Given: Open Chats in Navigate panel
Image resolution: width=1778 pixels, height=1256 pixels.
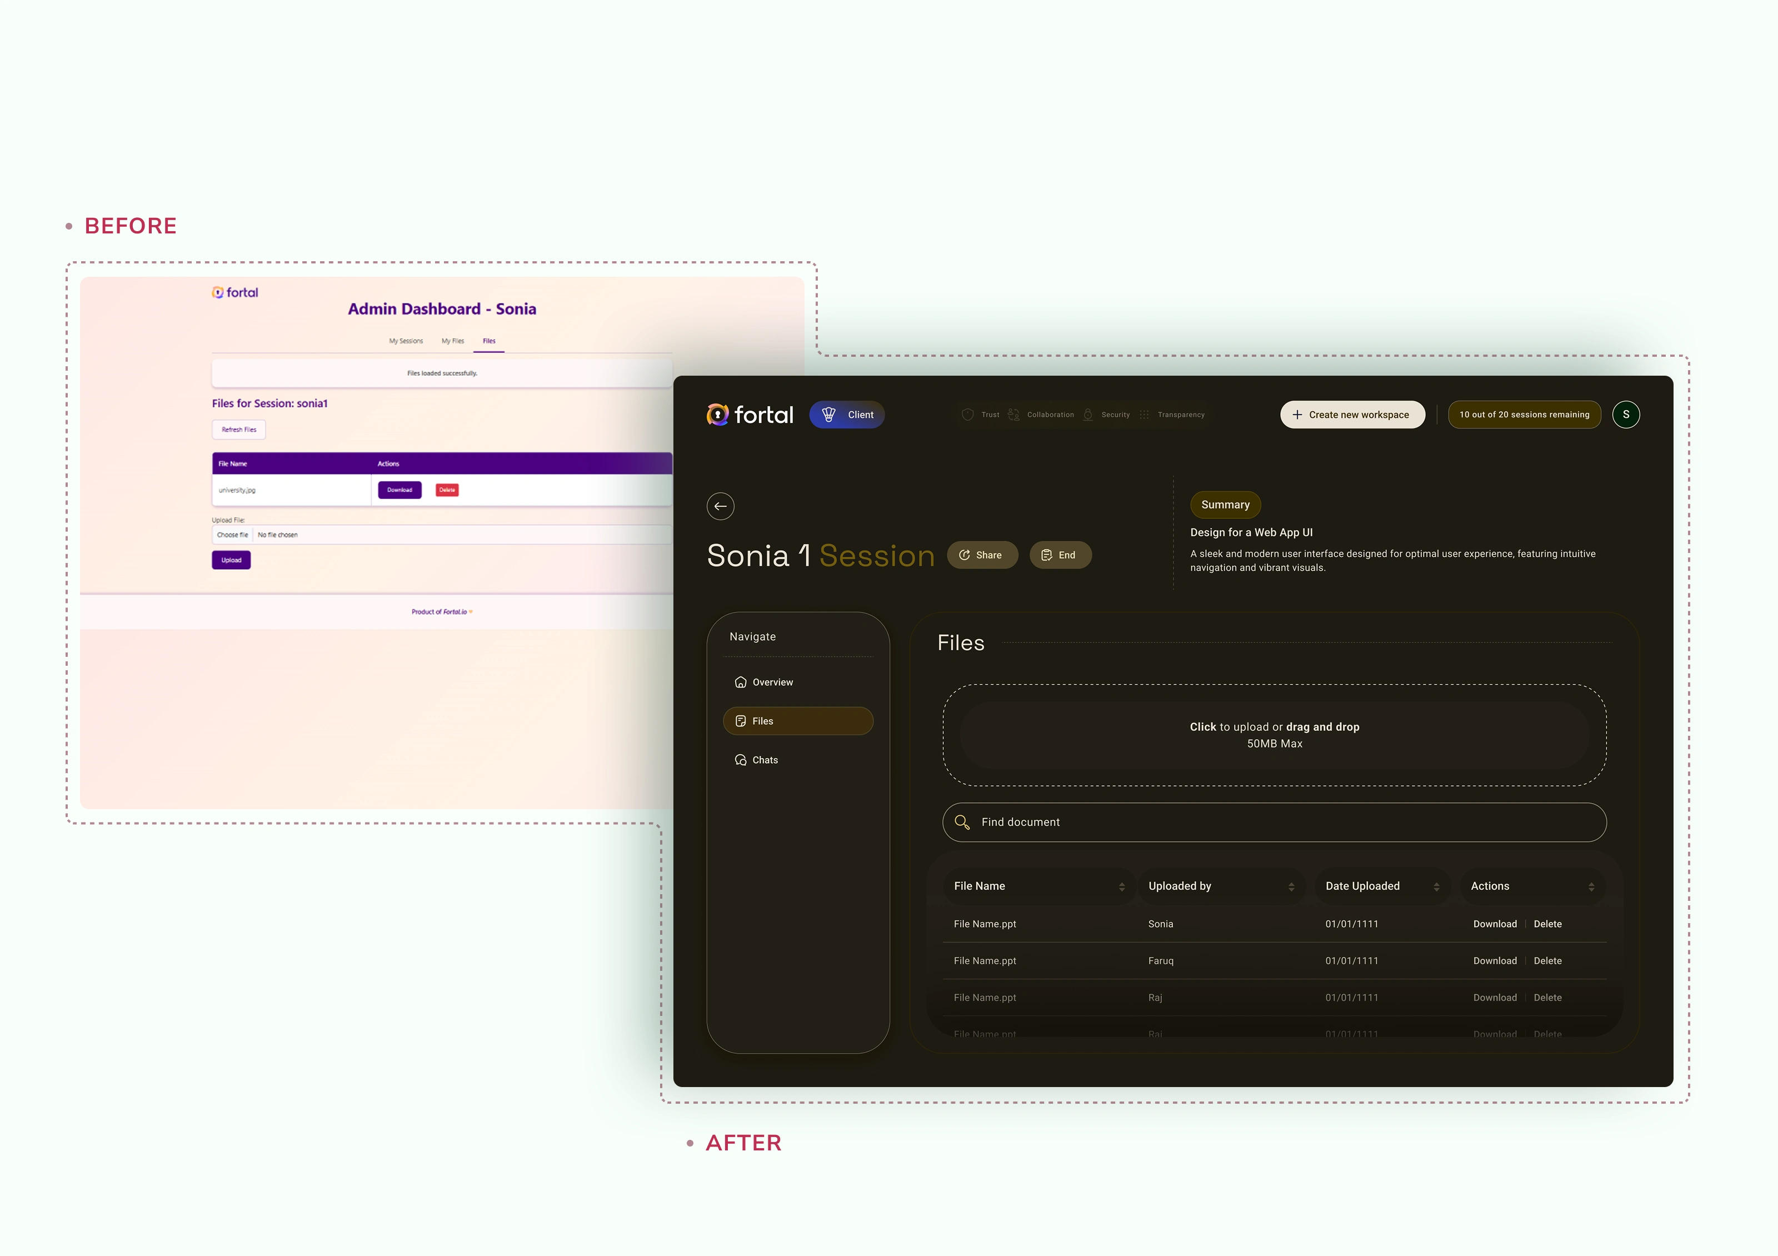Looking at the screenshot, I should point(765,760).
